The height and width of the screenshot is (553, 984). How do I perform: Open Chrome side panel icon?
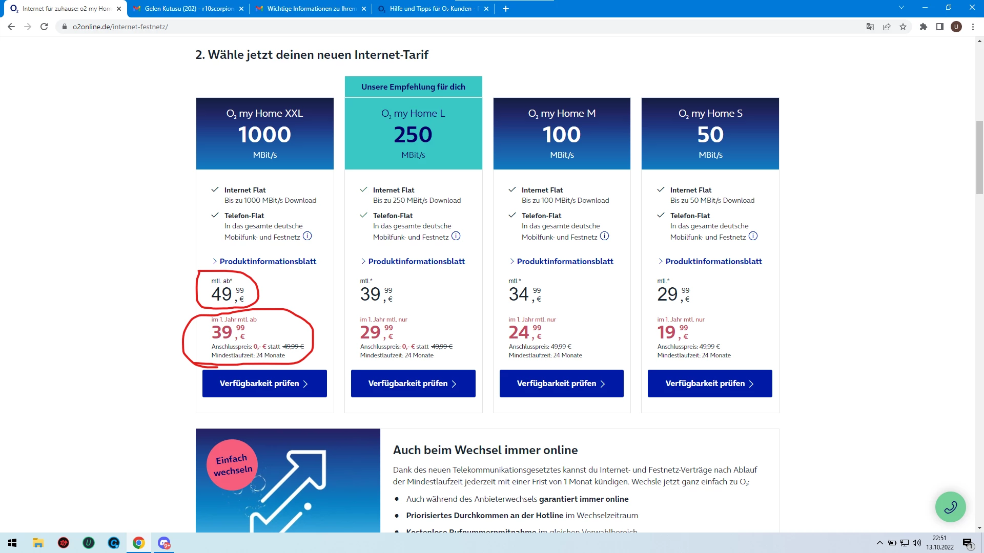(x=940, y=27)
